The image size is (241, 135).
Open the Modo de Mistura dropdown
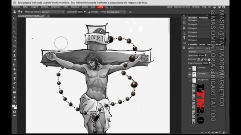[x=53, y=12]
